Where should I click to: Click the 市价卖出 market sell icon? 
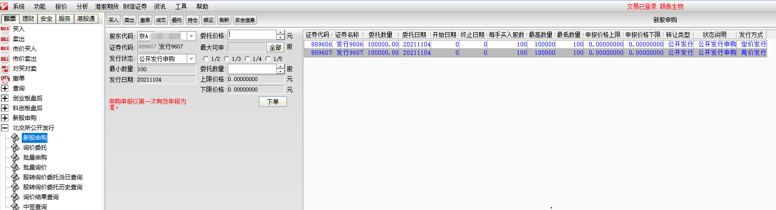pos(5,59)
